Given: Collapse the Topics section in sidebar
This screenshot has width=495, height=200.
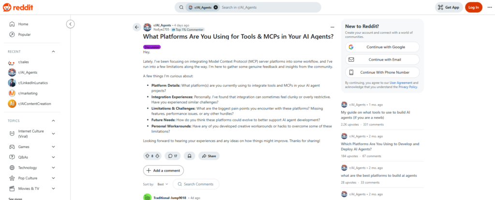Looking at the screenshot, I should [53, 120].
